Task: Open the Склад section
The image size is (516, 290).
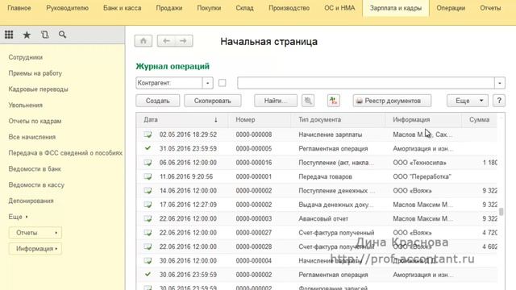Action: coord(244,8)
